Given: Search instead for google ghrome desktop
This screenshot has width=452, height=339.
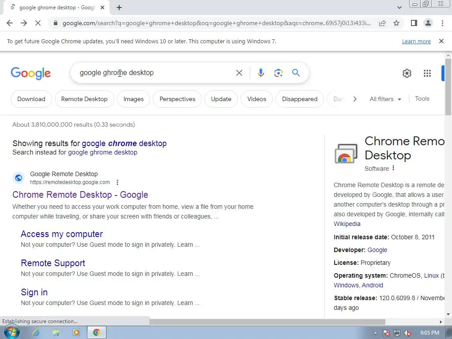Looking at the screenshot, I should click(102, 152).
